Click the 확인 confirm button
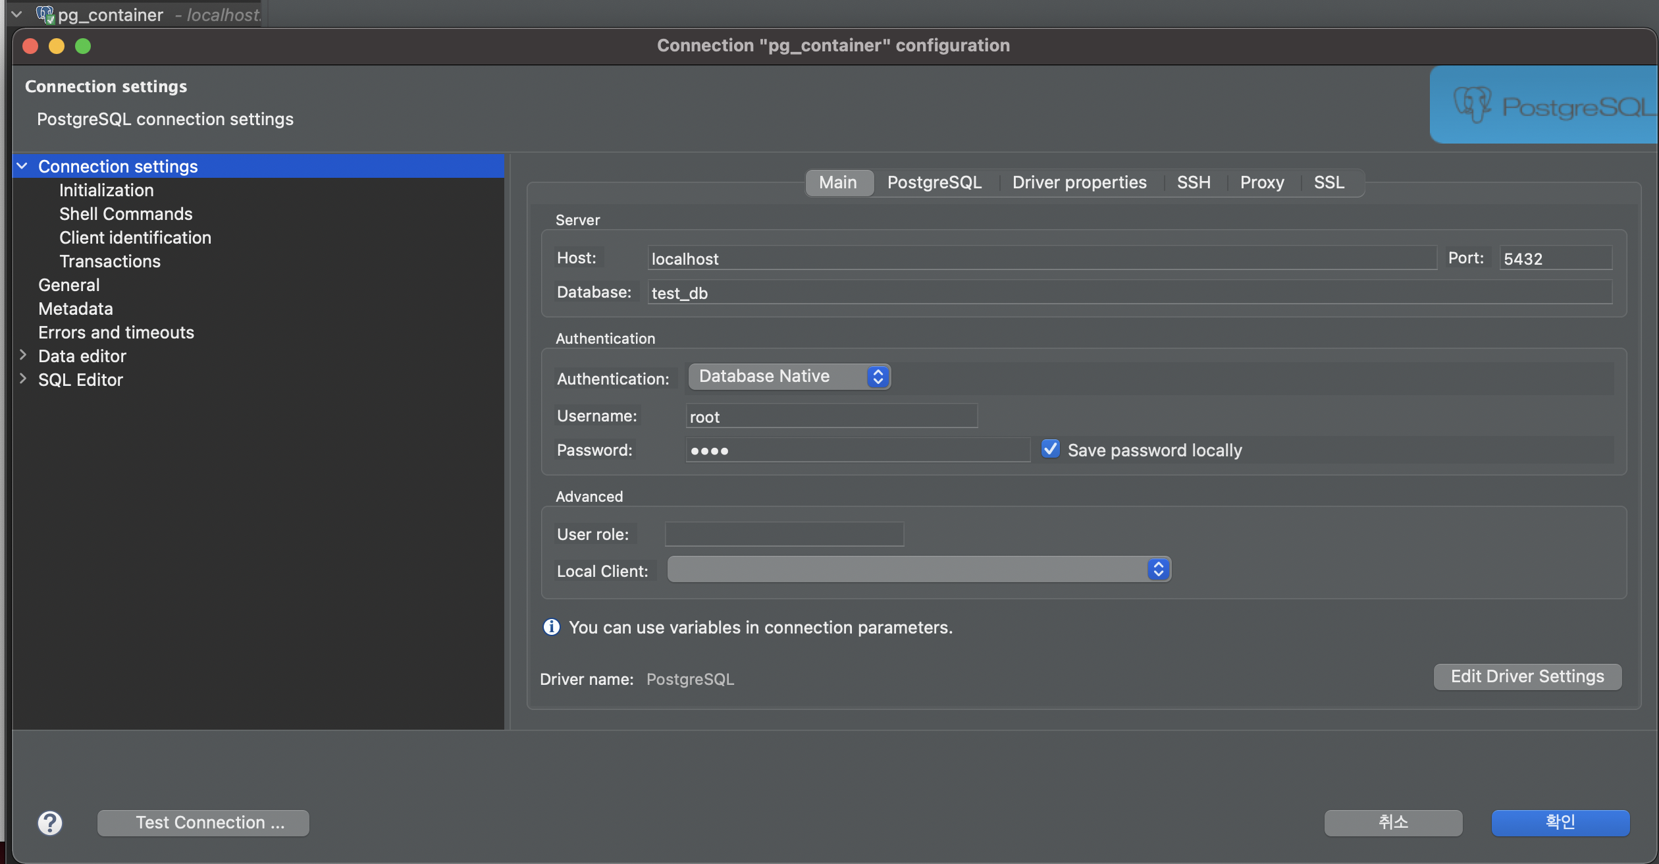Viewport: 1659px width, 864px height. [x=1560, y=823]
